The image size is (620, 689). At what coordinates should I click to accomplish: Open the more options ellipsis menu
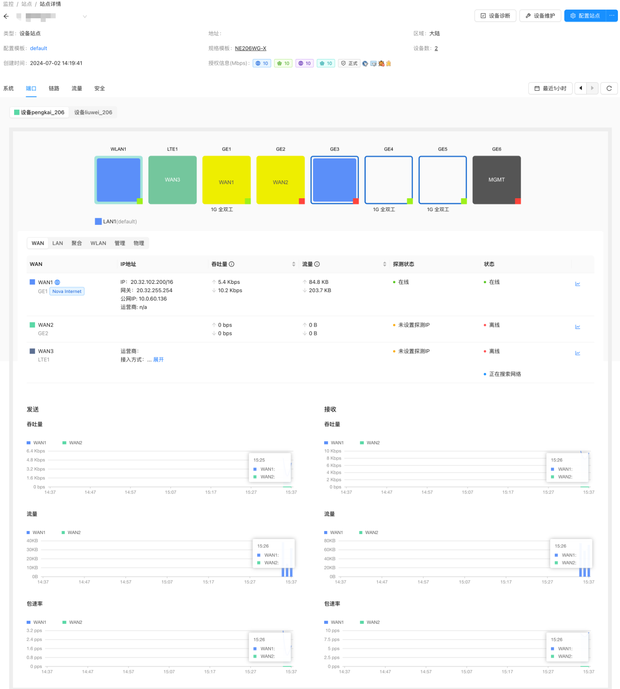coord(612,16)
